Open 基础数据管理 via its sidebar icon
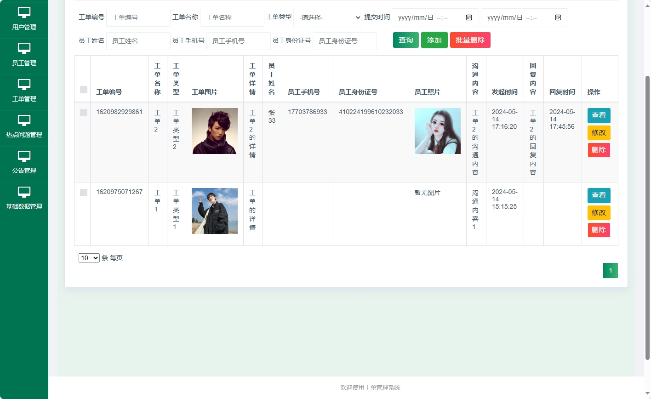 pos(24,192)
